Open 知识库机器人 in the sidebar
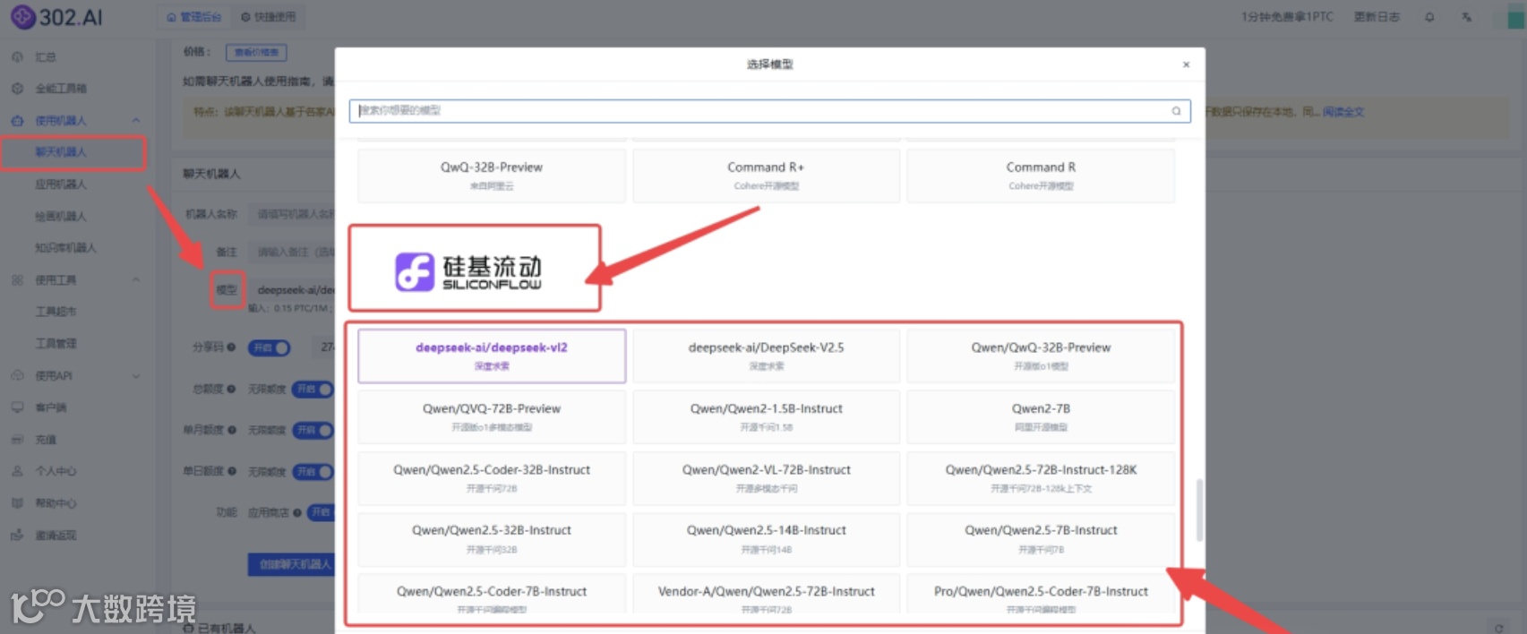Viewport: 1527px width, 634px height. 65,248
